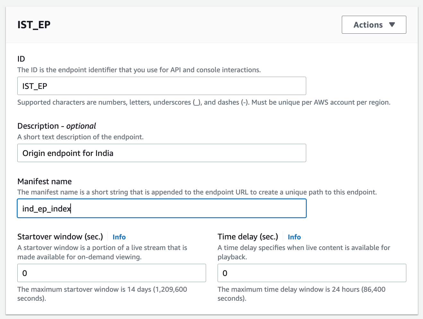Click the Description optional label

(x=56, y=126)
